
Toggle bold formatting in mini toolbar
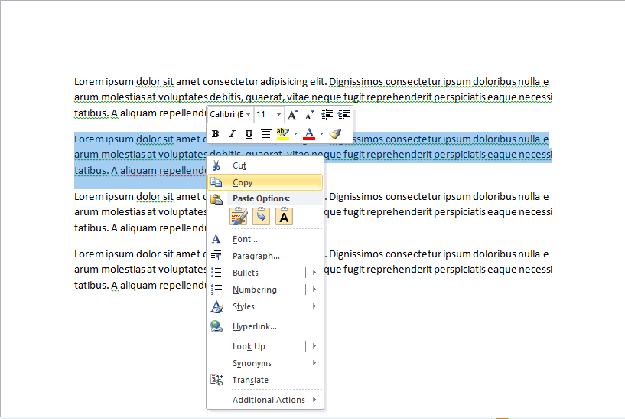tap(215, 134)
